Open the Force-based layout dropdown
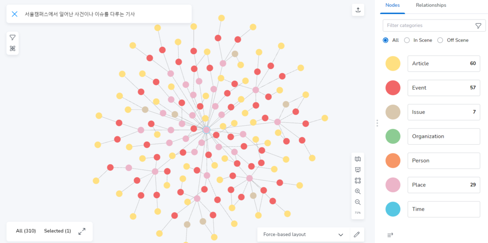Viewport: 488px width, 243px height. pyautogui.click(x=303, y=234)
